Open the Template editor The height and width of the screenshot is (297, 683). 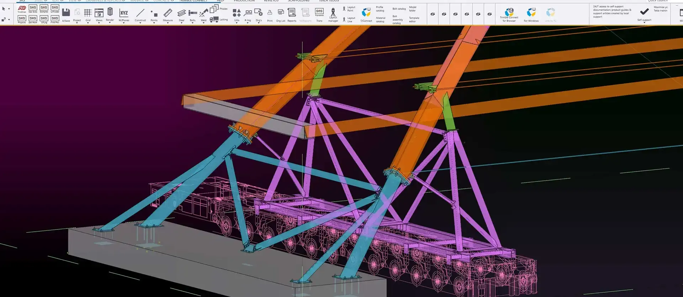point(414,20)
